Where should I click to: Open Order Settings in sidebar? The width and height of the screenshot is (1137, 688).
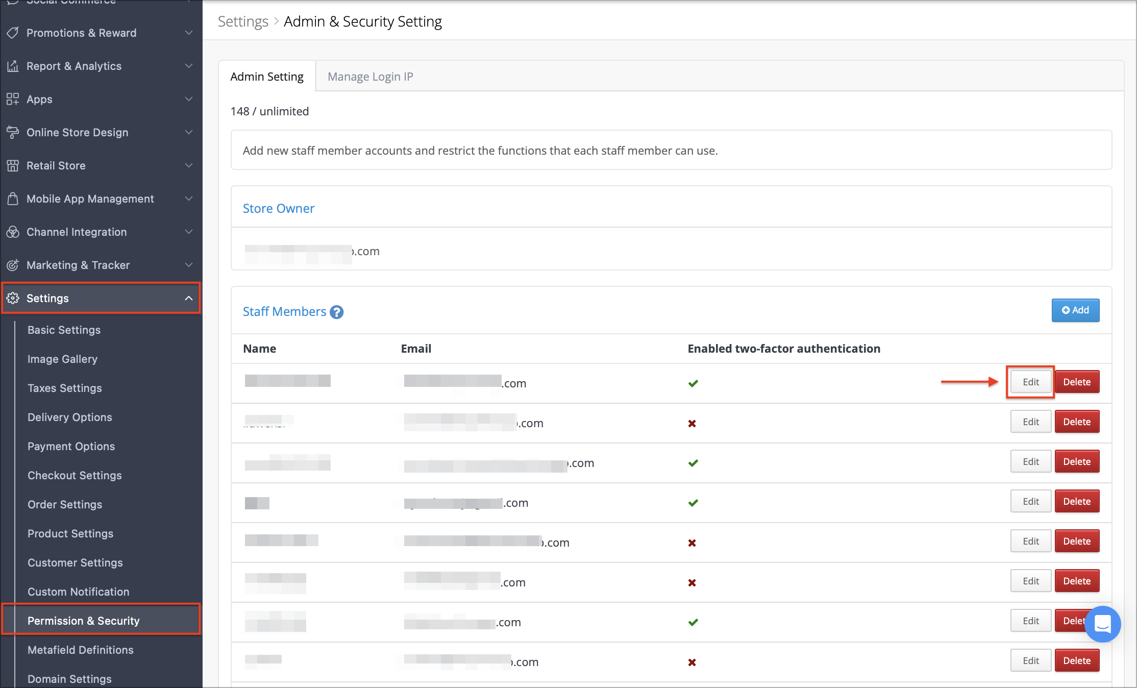click(x=65, y=504)
